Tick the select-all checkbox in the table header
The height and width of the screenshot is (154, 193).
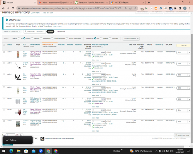(x=4, y=45)
